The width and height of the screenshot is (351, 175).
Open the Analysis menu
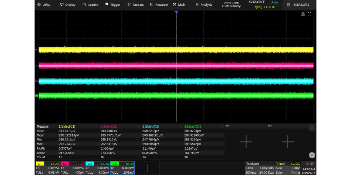pyautogui.click(x=204, y=5)
